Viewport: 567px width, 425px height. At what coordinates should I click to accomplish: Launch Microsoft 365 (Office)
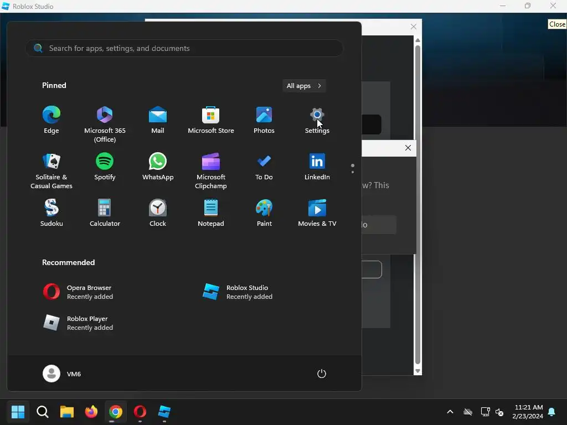105,125
